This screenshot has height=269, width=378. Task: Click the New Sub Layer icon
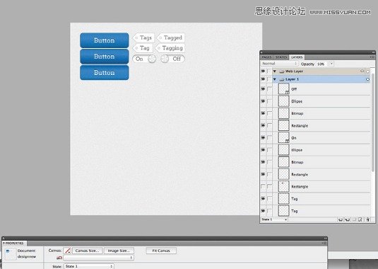click(348, 219)
